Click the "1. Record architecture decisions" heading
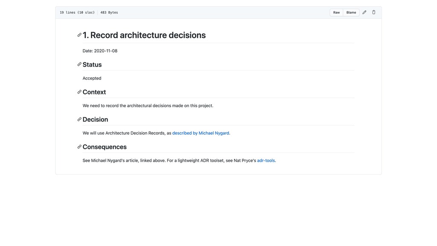The width and height of the screenshot is (437, 246). pos(144,35)
